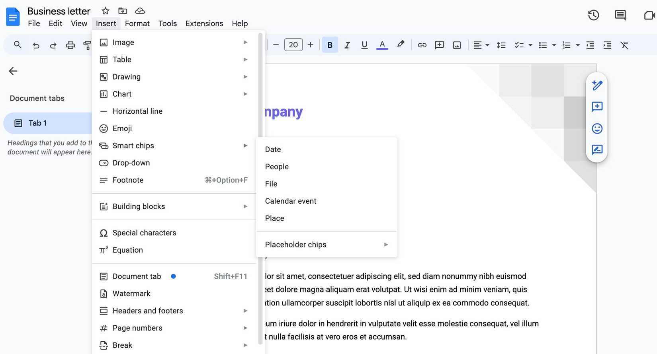
Task: Click the insert link icon
Action: (x=422, y=45)
